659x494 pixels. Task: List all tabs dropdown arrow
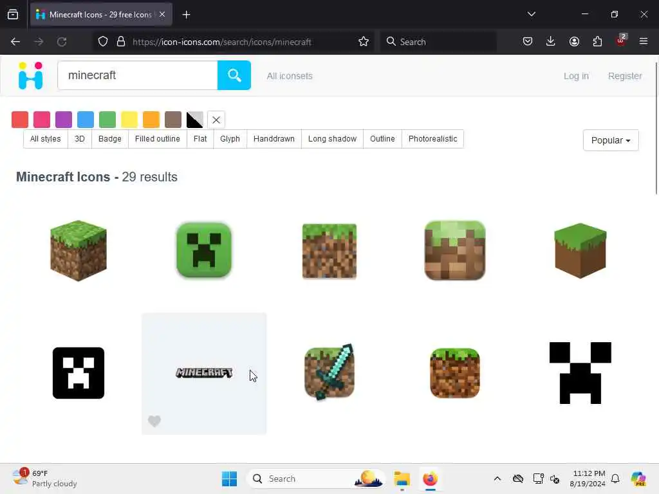tap(531, 14)
